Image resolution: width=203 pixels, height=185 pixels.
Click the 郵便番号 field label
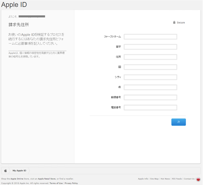coord(116,97)
